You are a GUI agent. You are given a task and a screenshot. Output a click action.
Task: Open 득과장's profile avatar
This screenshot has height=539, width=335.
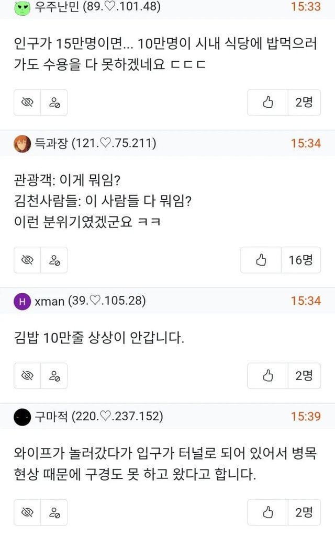pos(22,143)
